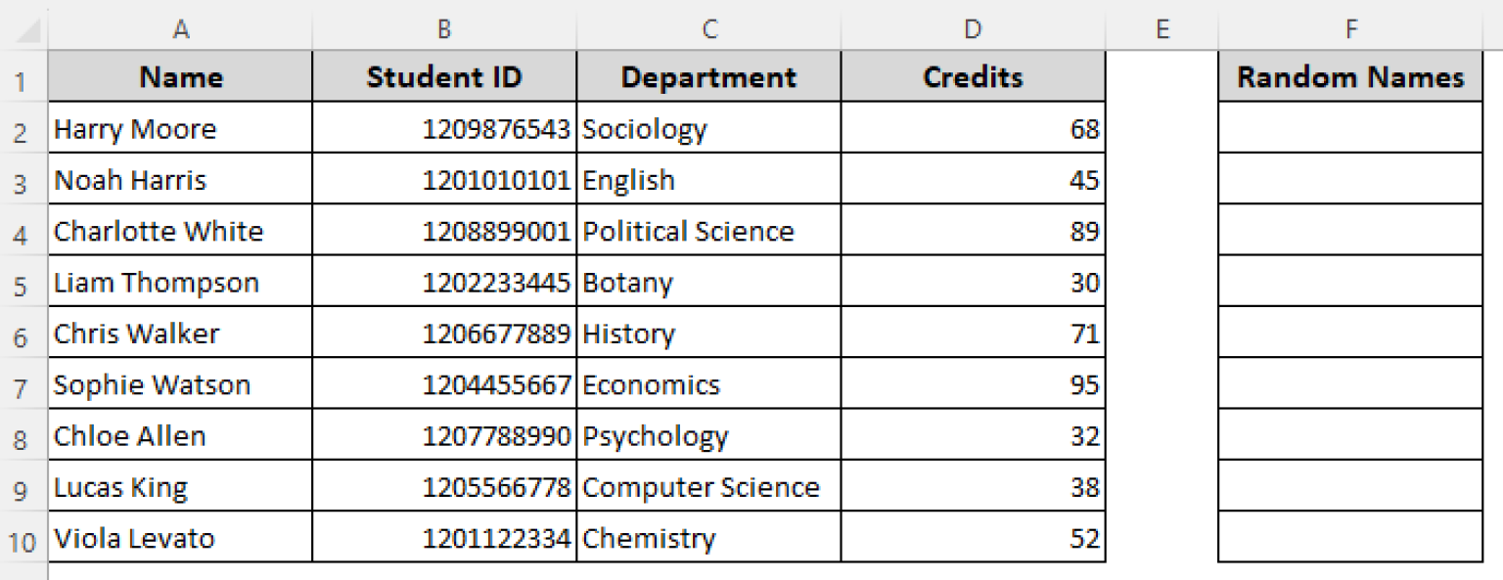The width and height of the screenshot is (1503, 580).
Task: Click the cell with credits value 95
Action: [973, 385]
